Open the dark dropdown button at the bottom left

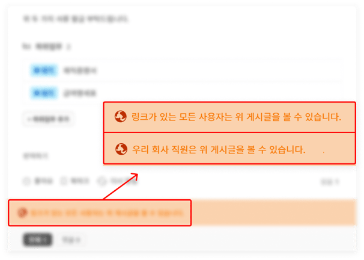pos(38,240)
